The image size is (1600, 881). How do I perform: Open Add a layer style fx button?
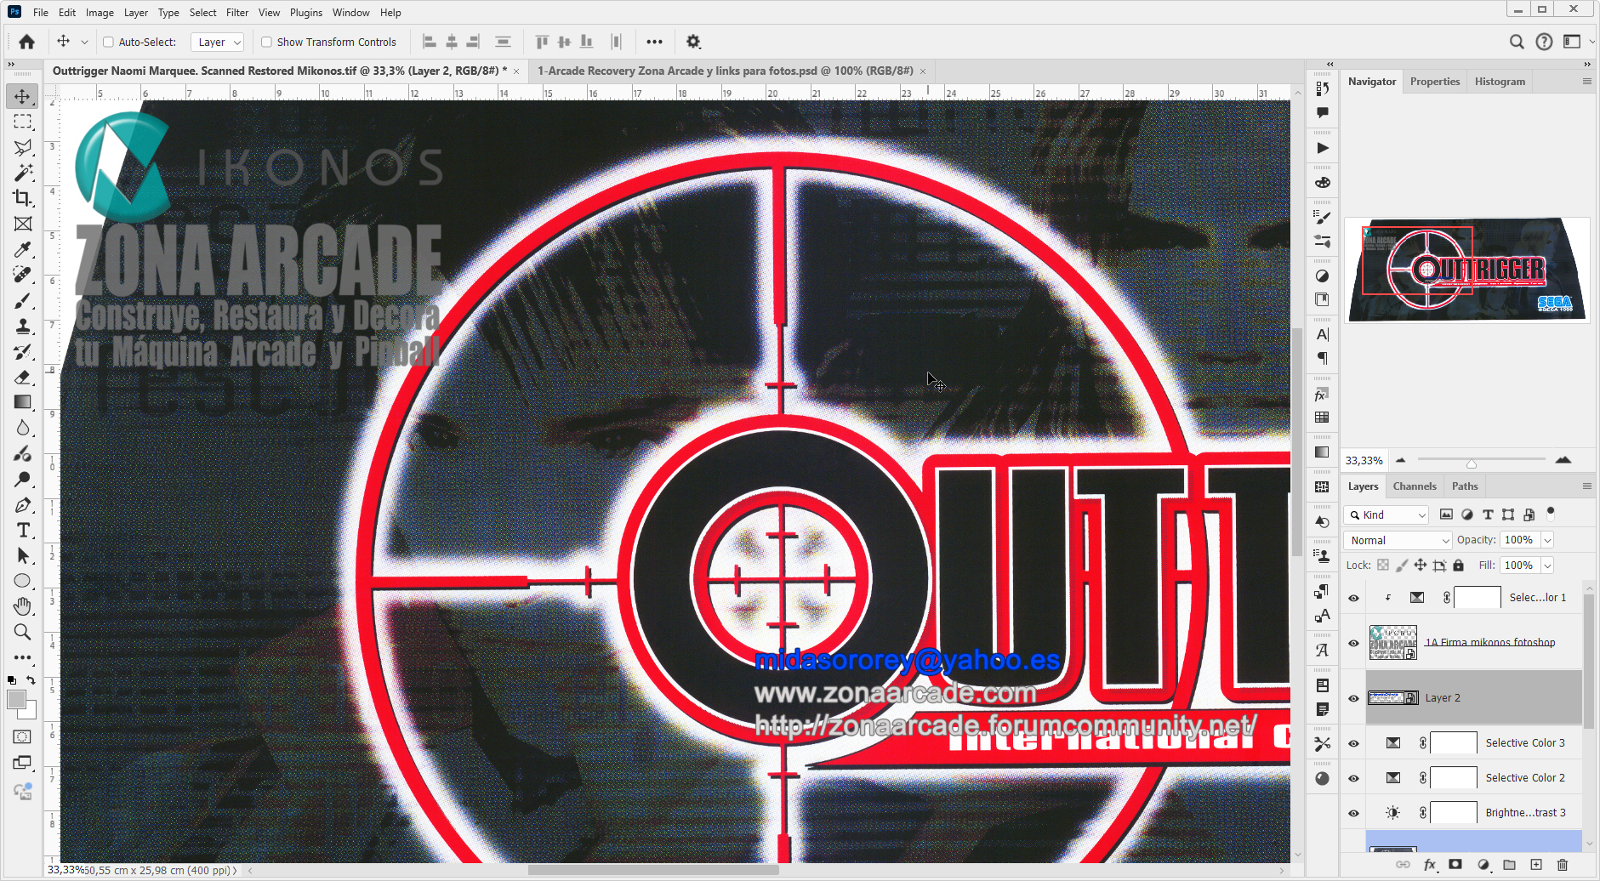click(1431, 865)
